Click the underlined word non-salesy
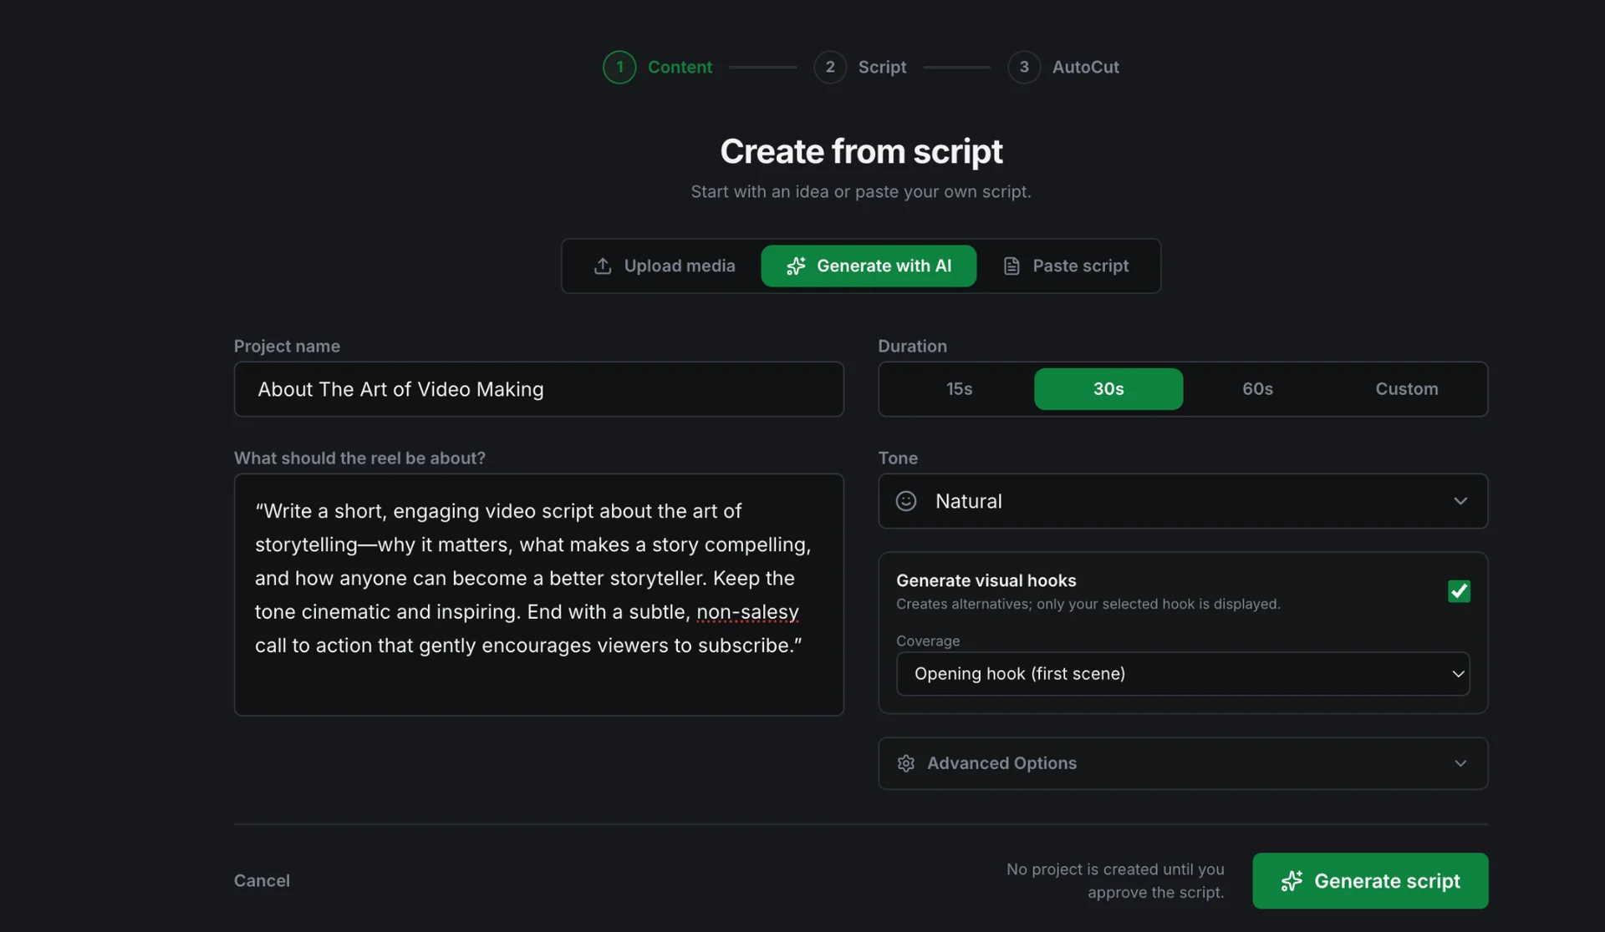The width and height of the screenshot is (1605, 932). (747, 612)
